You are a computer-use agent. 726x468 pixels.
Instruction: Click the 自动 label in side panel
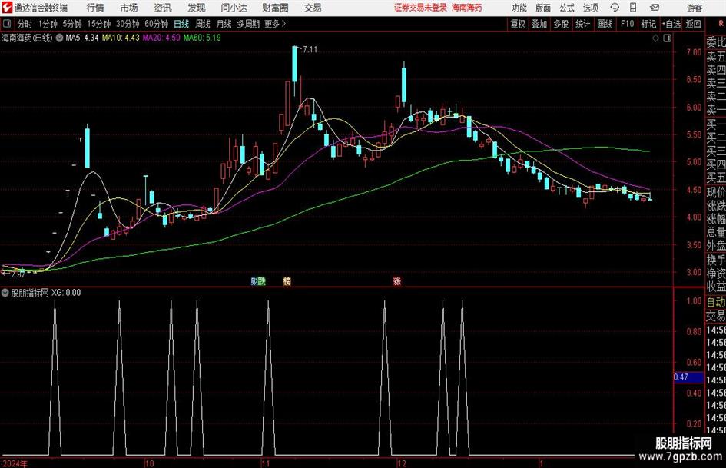716,302
